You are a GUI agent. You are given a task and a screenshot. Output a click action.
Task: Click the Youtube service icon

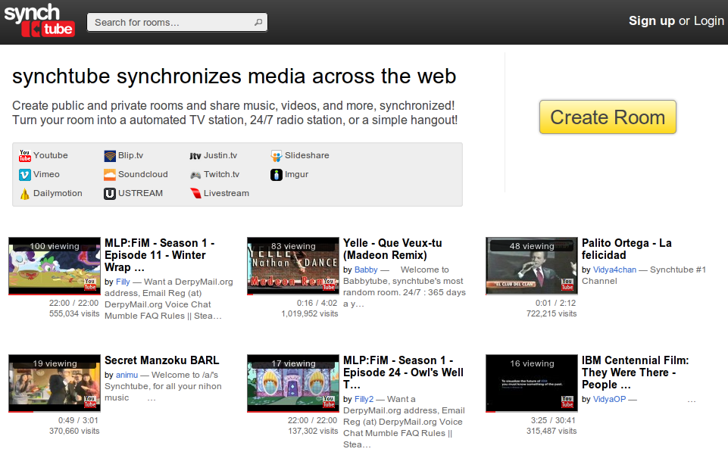(25, 156)
